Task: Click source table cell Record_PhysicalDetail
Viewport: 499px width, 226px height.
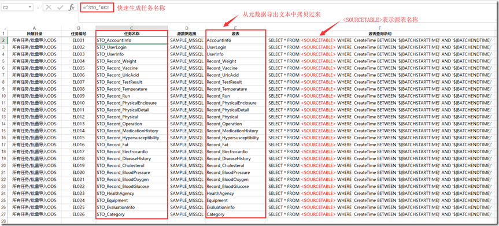Action: pyautogui.click(x=235, y=110)
